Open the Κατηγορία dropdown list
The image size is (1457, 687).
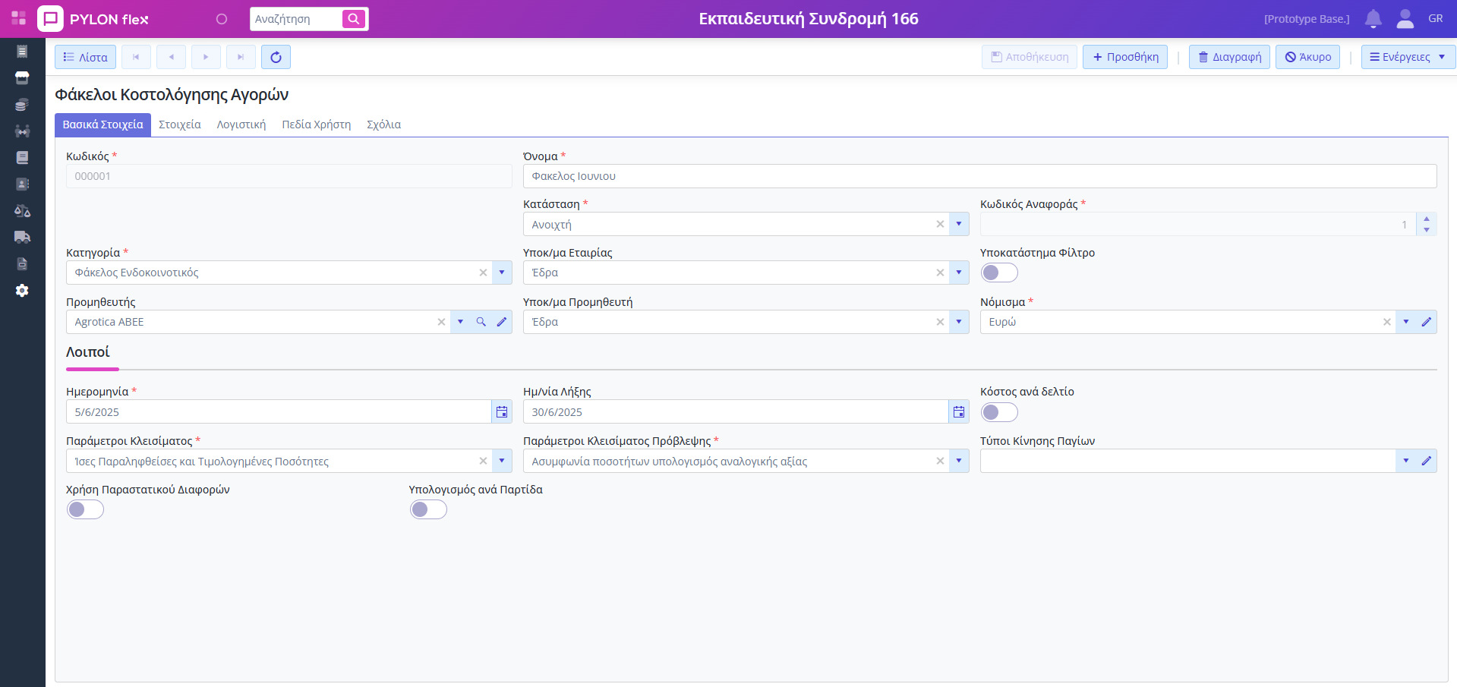click(502, 273)
